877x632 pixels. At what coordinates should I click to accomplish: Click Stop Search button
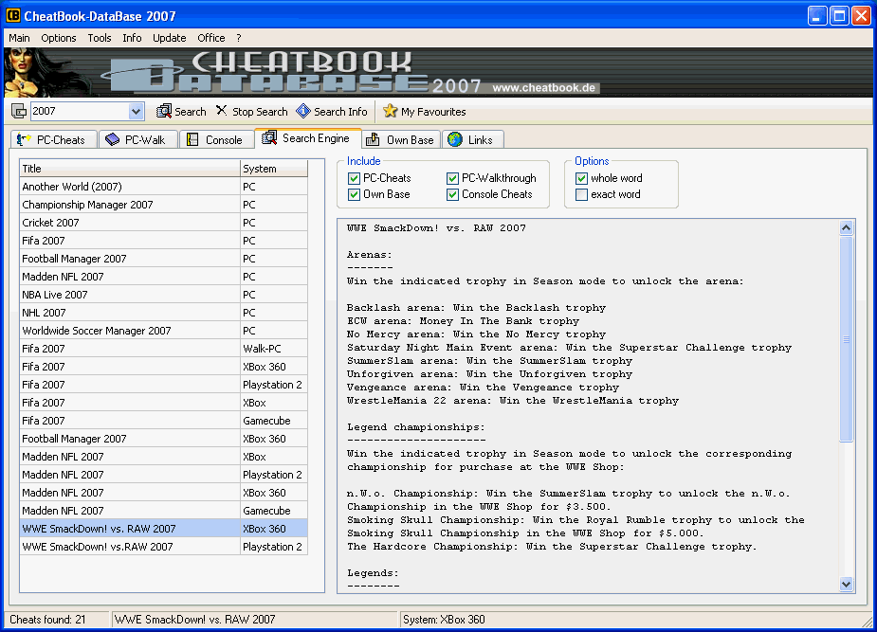[x=251, y=112]
